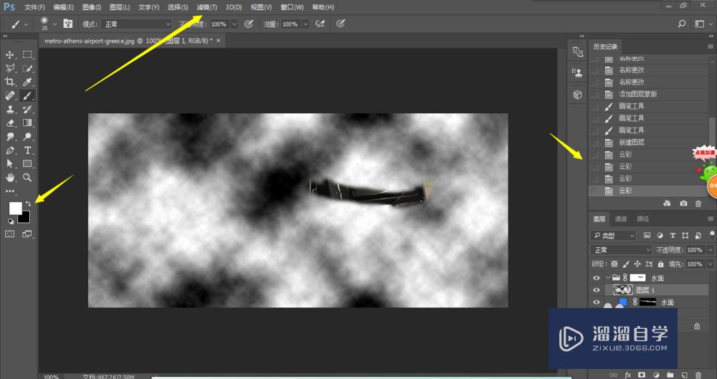Open the File (文件) menu
717x379 pixels.
[34, 7]
